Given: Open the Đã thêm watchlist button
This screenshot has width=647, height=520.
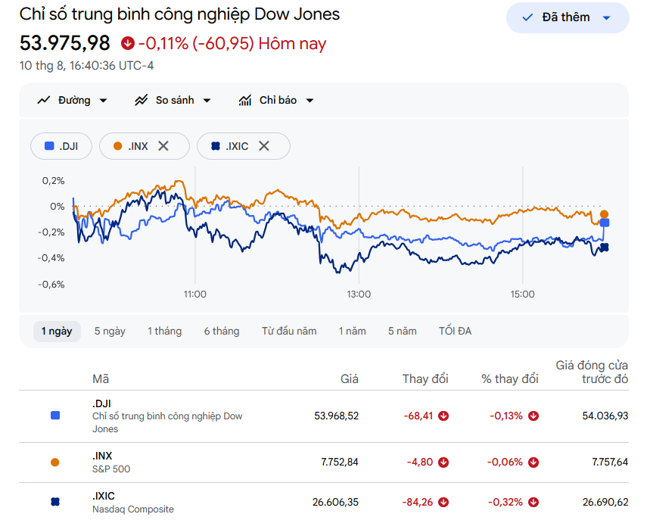Looking at the screenshot, I should point(568,17).
